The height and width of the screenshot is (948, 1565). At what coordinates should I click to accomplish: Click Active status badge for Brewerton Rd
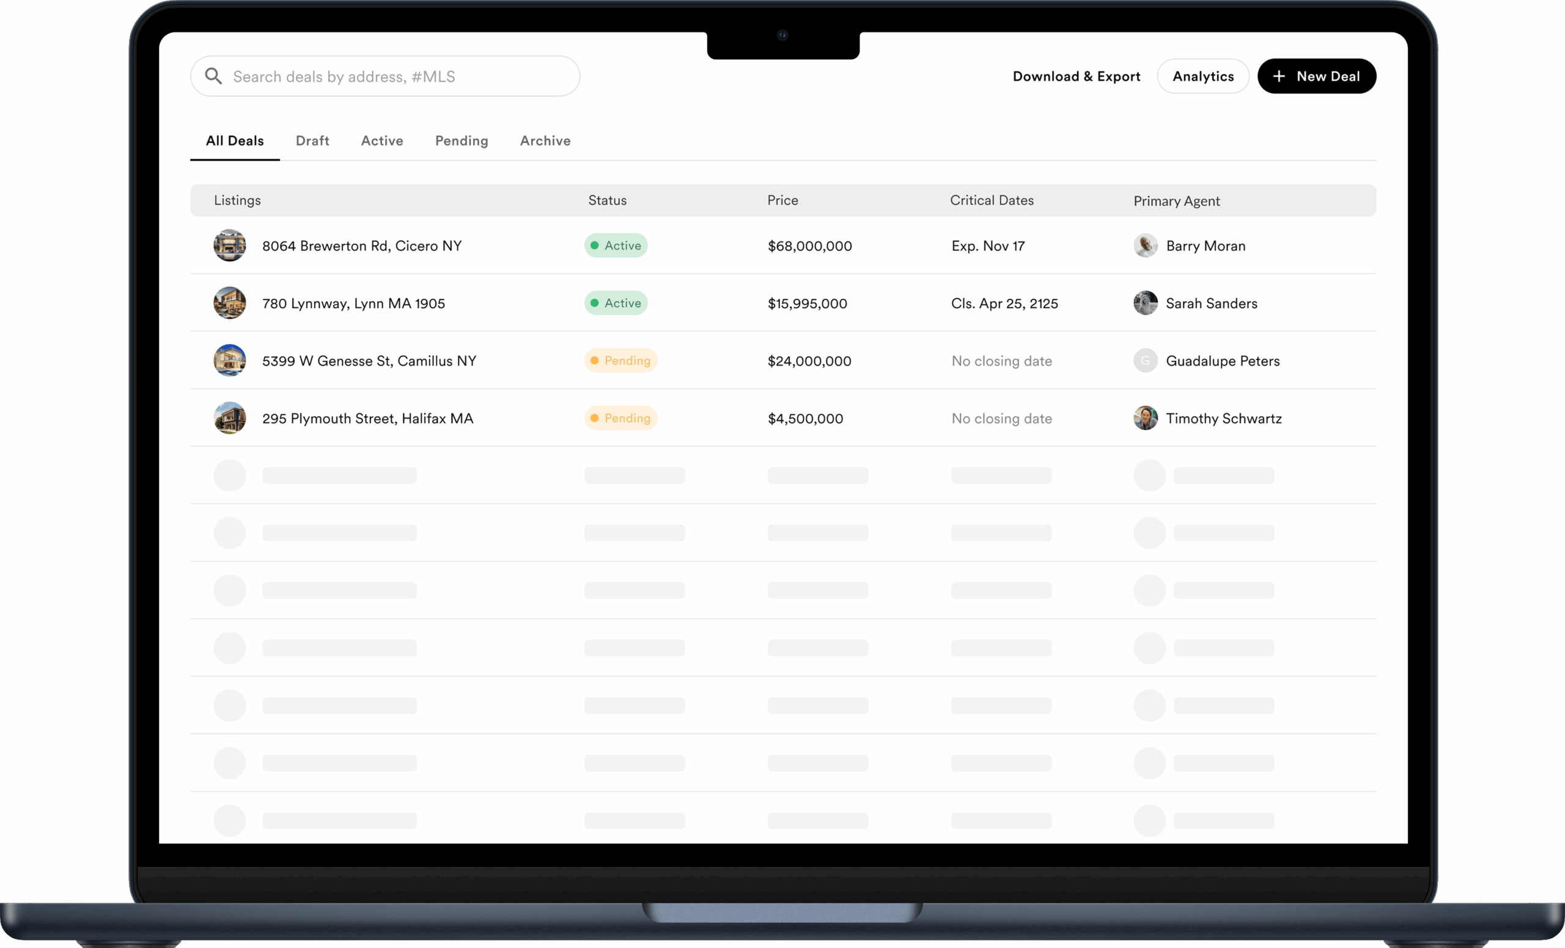pyautogui.click(x=616, y=246)
